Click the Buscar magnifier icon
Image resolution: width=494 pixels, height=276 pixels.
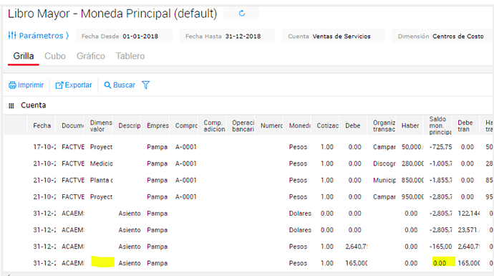click(x=107, y=85)
